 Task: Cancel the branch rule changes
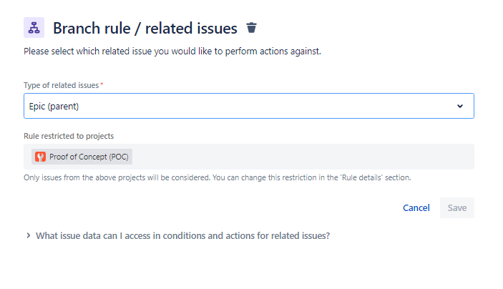(416, 208)
